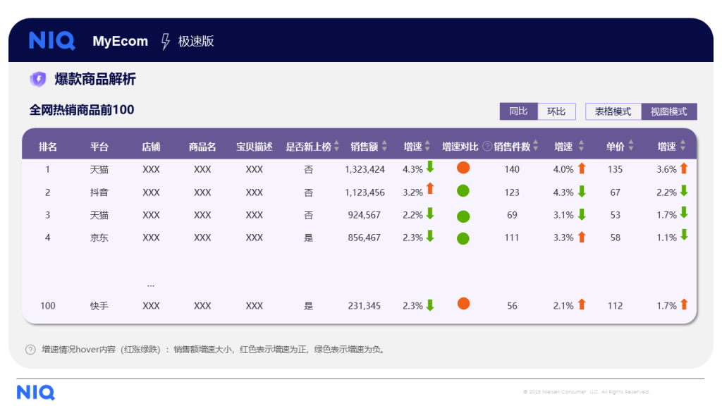Click the 店铺 column header

151,147
